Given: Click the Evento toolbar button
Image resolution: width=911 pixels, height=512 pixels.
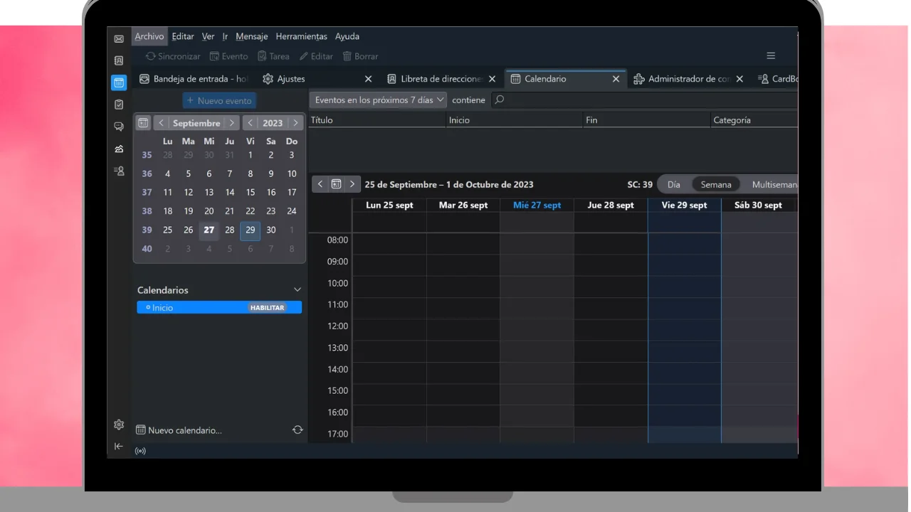Looking at the screenshot, I should pos(228,56).
